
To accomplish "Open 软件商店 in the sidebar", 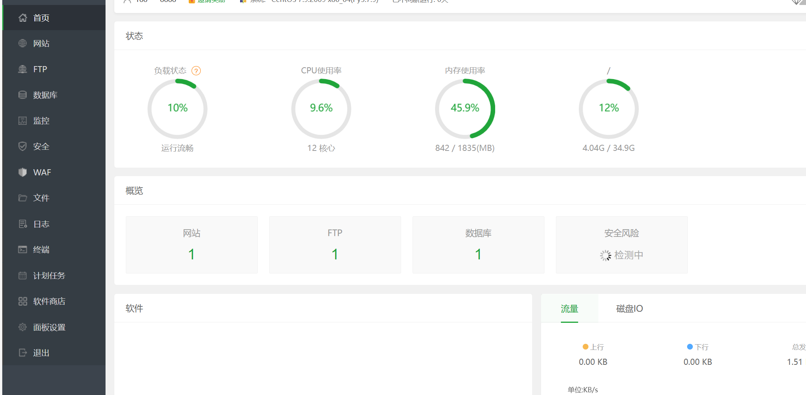I will click(49, 301).
